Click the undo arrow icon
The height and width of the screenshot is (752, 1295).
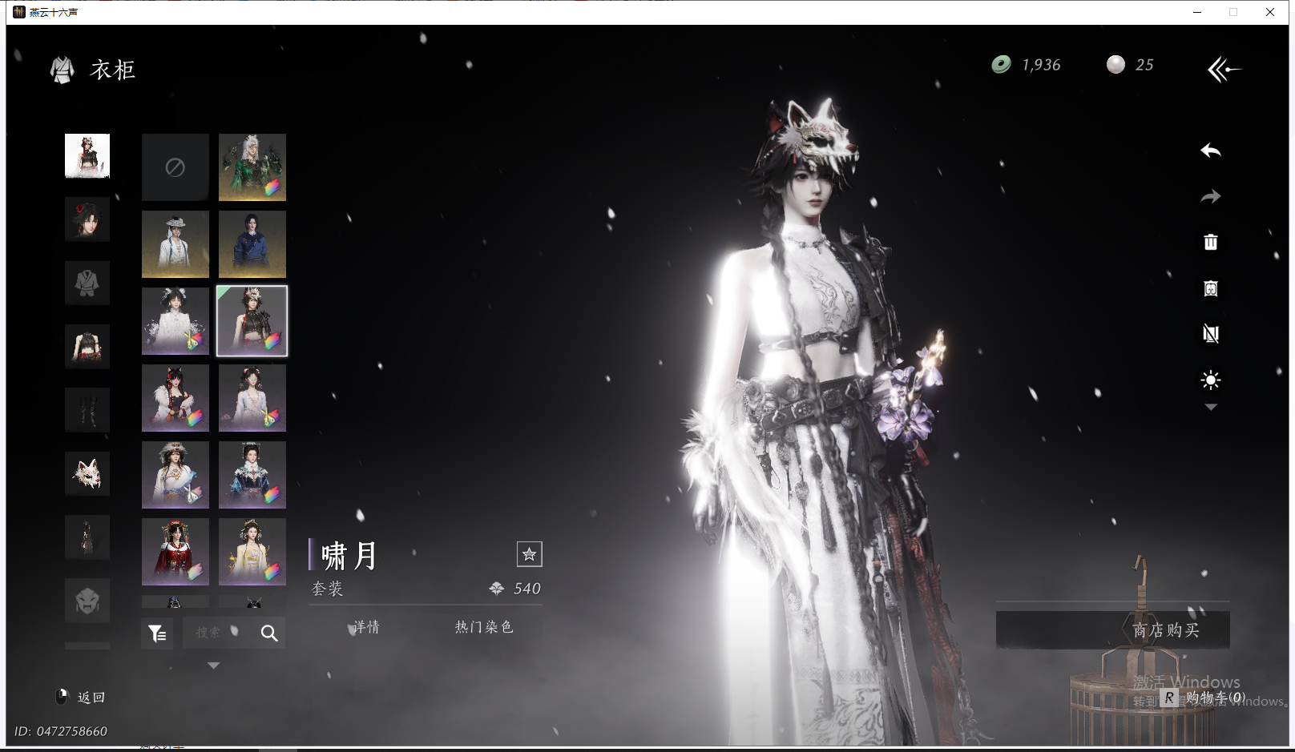point(1210,151)
